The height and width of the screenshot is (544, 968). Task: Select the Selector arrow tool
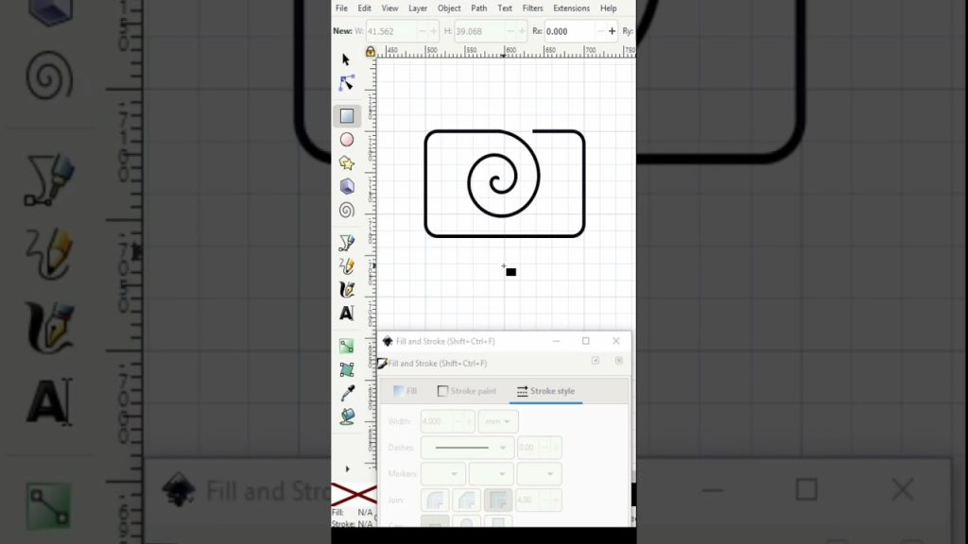(x=346, y=59)
